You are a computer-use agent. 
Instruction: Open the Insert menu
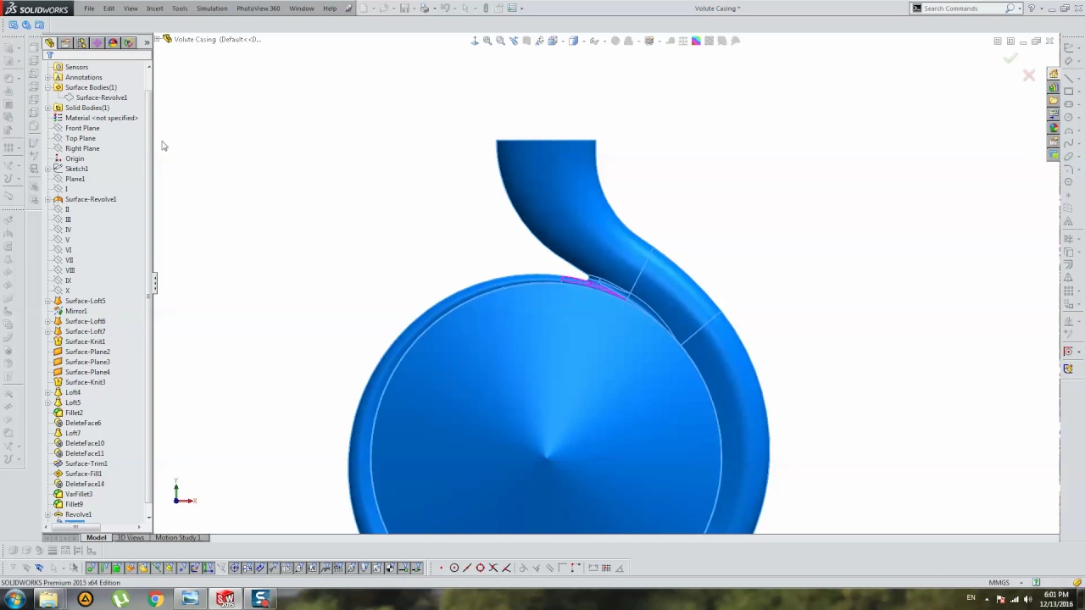[154, 8]
